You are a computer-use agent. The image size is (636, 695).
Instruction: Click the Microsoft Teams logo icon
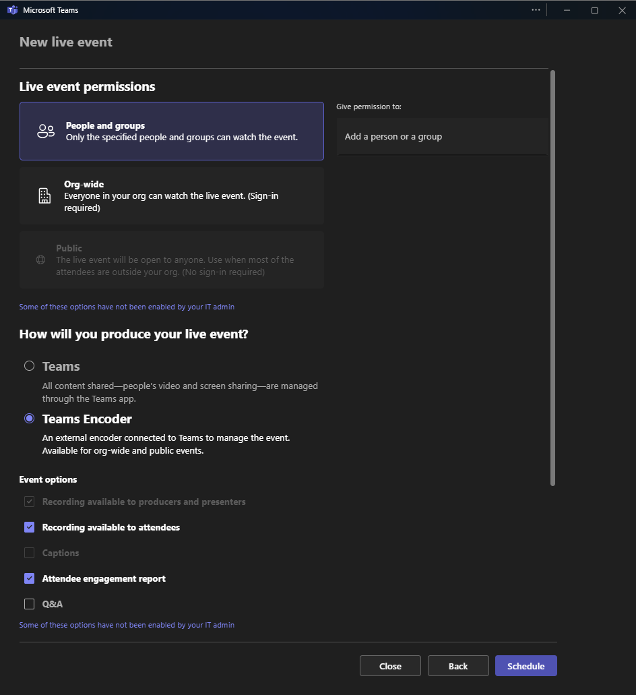12,10
